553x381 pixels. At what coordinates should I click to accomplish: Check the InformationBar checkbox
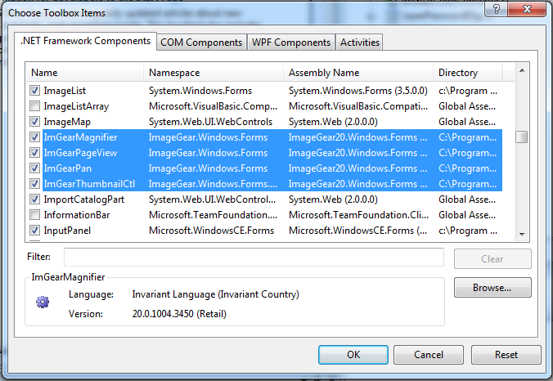[34, 215]
